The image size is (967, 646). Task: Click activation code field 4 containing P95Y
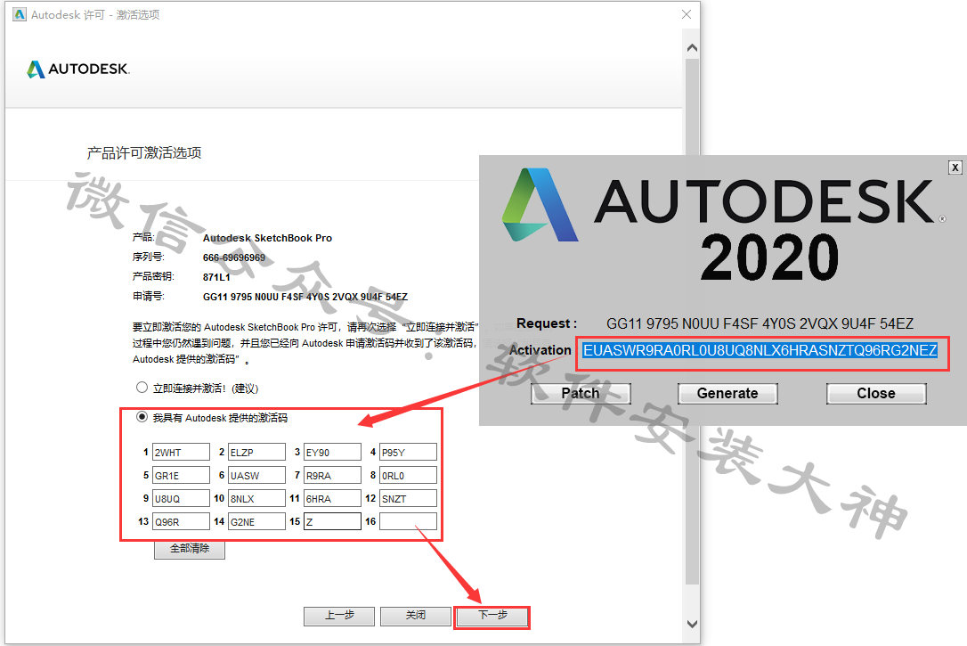409,453
